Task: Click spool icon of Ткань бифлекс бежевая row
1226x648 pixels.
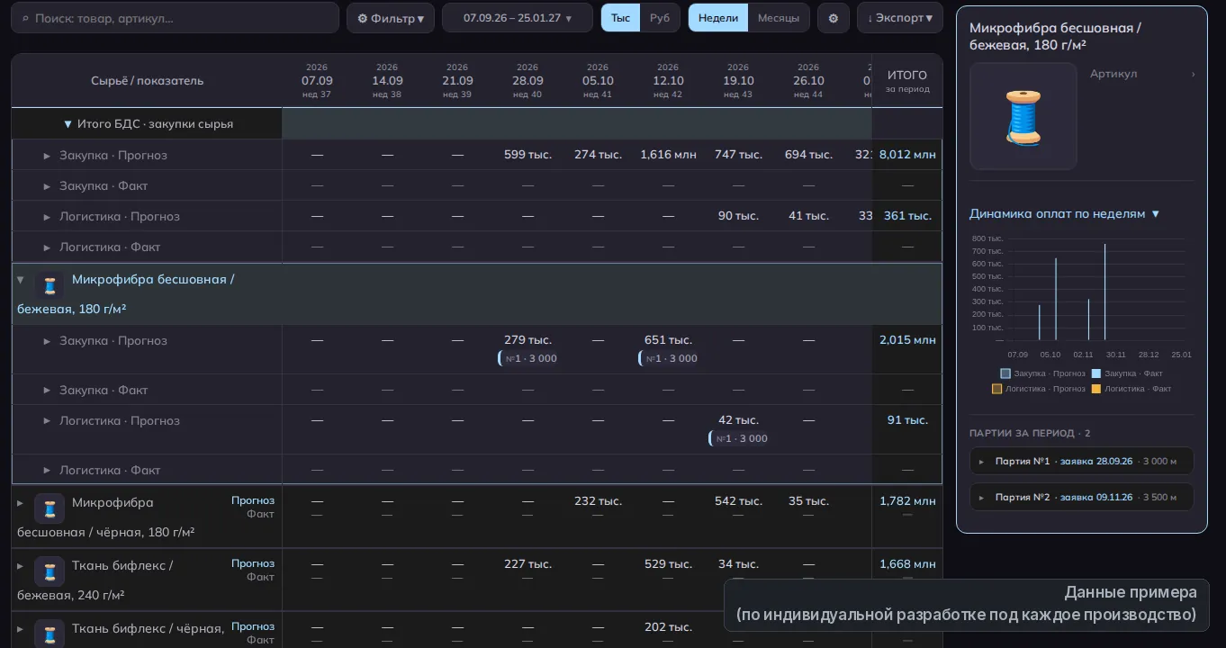Action: coord(50,571)
